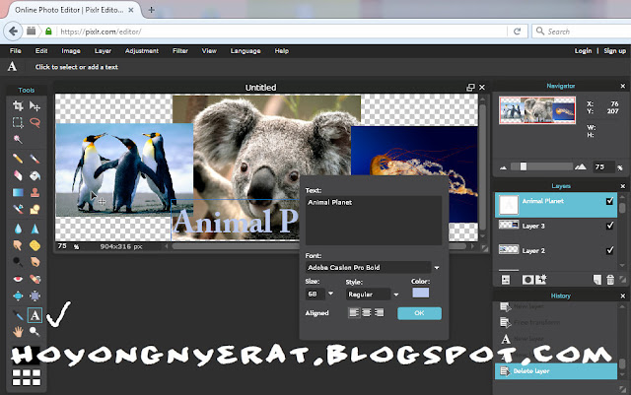Select the Hand pan tool
Screen dimensions: 631x395
[x=18, y=332]
